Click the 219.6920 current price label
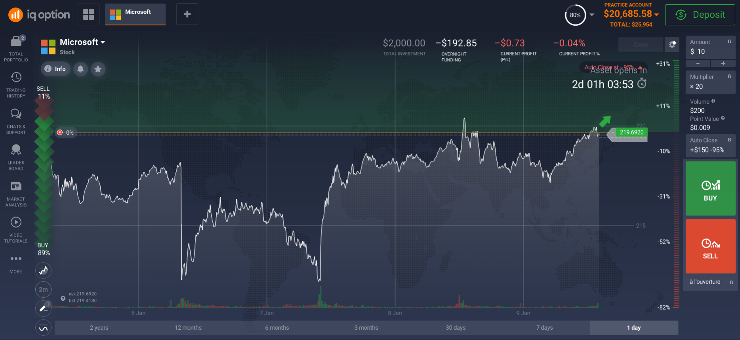Screen dimensions: 740x340 pyautogui.click(x=631, y=132)
